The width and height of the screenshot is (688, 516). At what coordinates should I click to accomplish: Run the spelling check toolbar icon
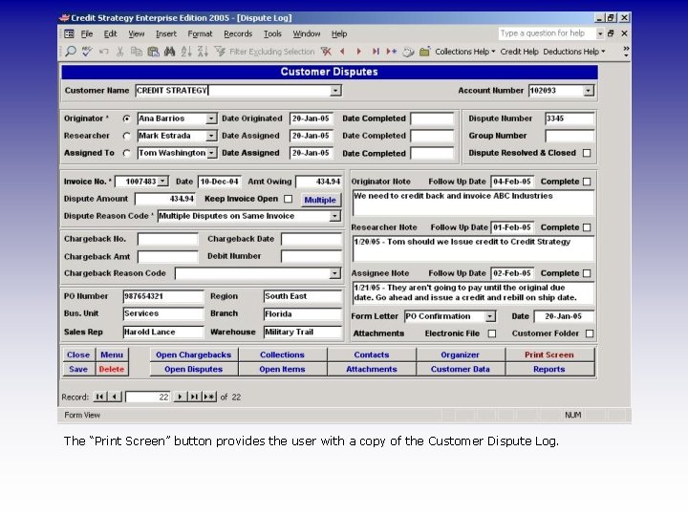87,52
